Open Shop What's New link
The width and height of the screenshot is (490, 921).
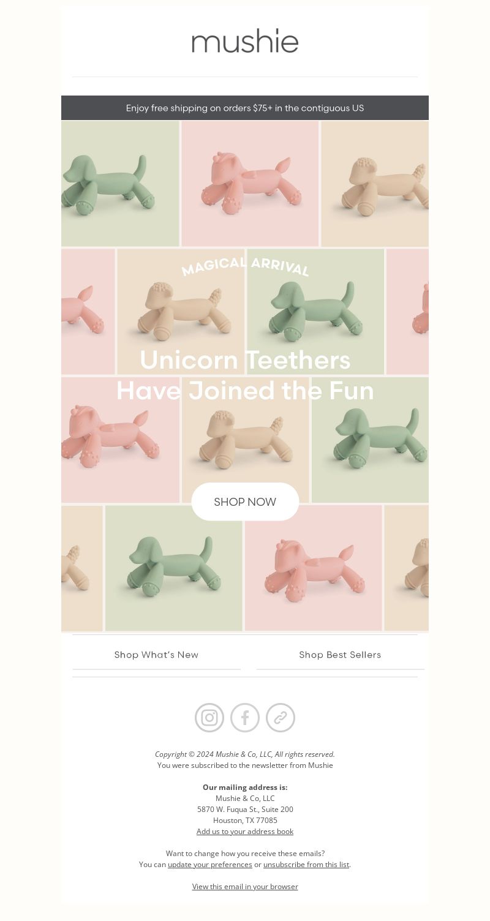coord(156,655)
